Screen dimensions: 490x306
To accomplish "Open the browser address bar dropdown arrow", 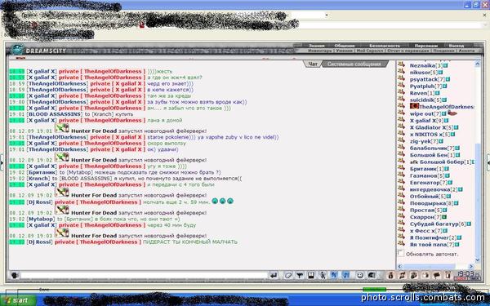I will pyautogui.click(x=327, y=15).
